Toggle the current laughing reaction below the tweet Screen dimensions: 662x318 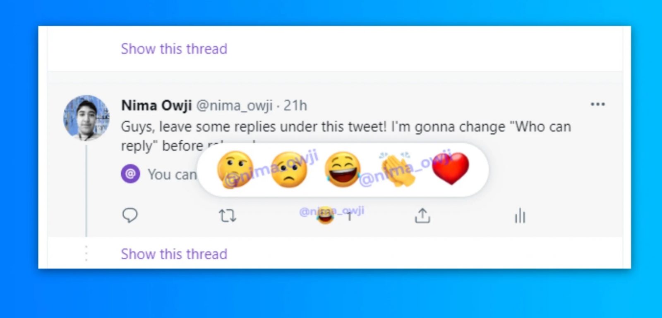[325, 215]
